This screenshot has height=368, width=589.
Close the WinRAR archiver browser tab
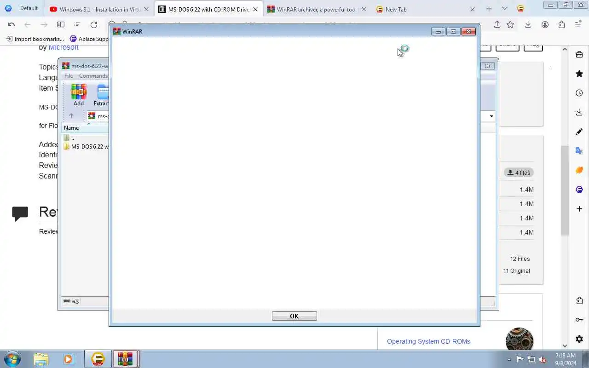click(364, 9)
